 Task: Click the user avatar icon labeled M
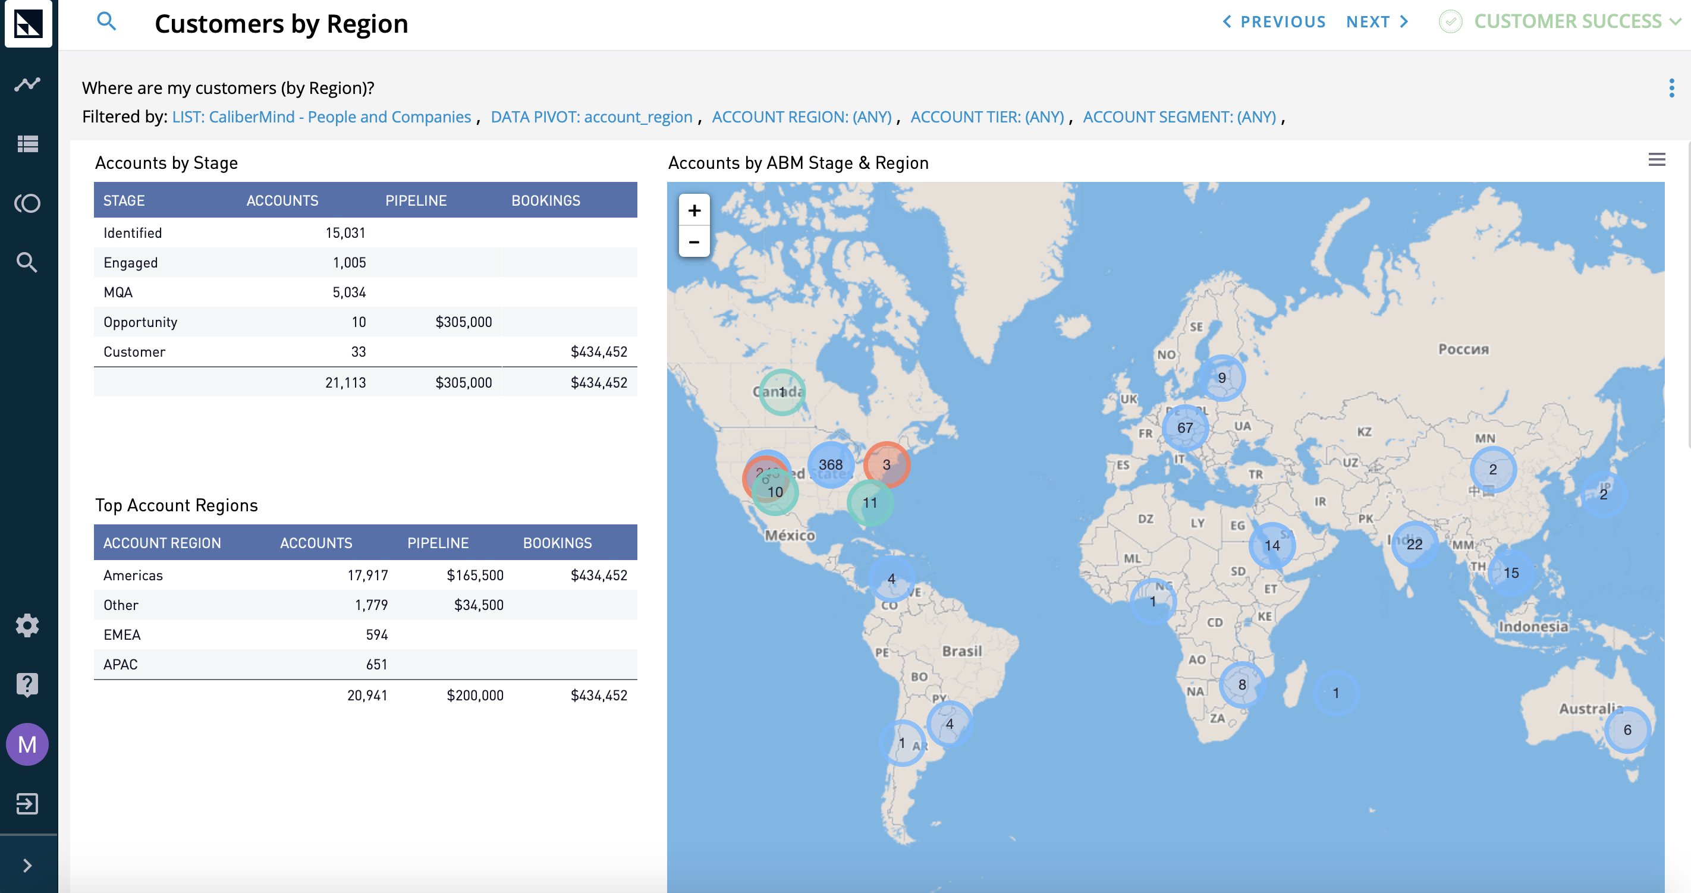(x=29, y=744)
